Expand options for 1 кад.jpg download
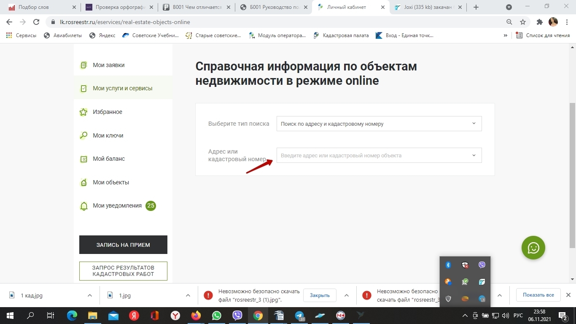The width and height of the screenshot is (576, 324). pos(90,295)
